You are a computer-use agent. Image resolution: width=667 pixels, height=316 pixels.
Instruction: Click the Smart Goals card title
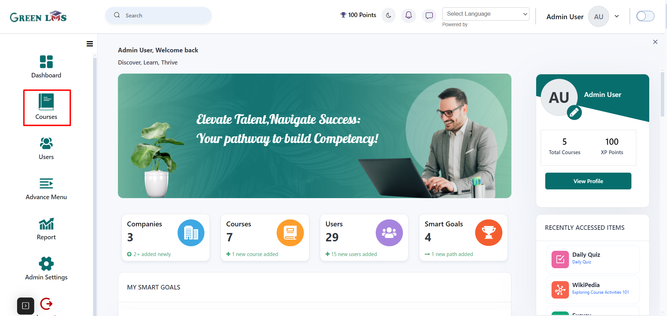pyautogui.click(x=444, y=224)
